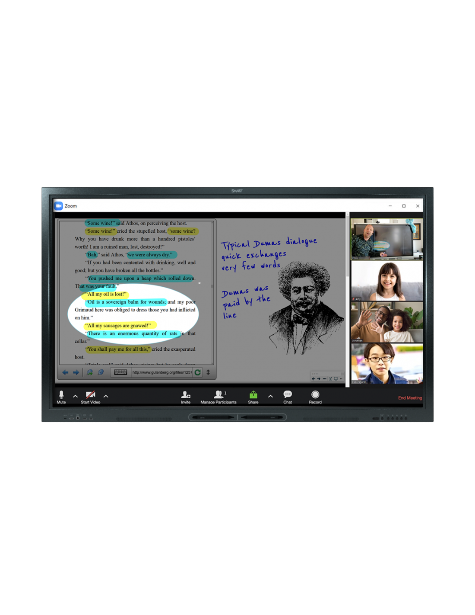475x615 pixels.
Task: Click the green reload page icon
Action: 198,372
